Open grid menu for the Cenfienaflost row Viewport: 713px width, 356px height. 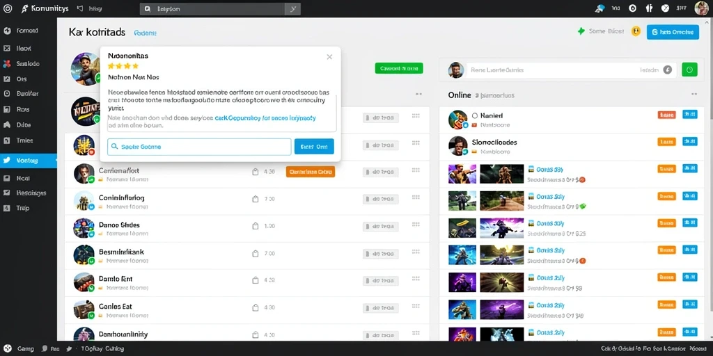416,171
